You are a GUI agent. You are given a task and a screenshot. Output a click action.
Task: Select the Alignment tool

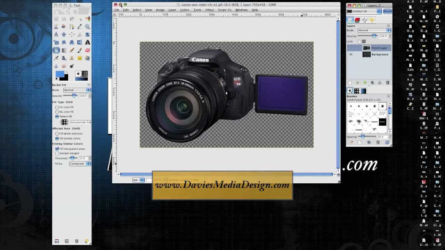click(x=72, y=34)
